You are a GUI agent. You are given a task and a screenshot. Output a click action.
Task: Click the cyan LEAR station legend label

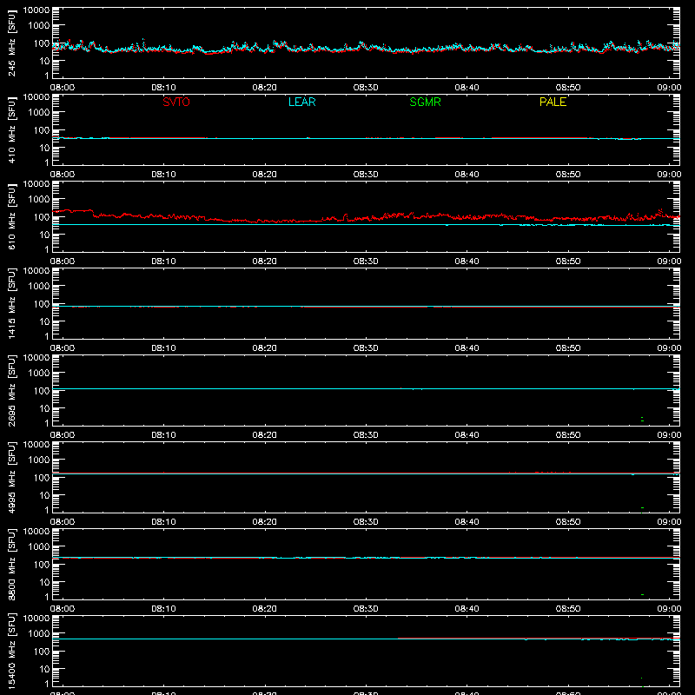pos(301,102)
